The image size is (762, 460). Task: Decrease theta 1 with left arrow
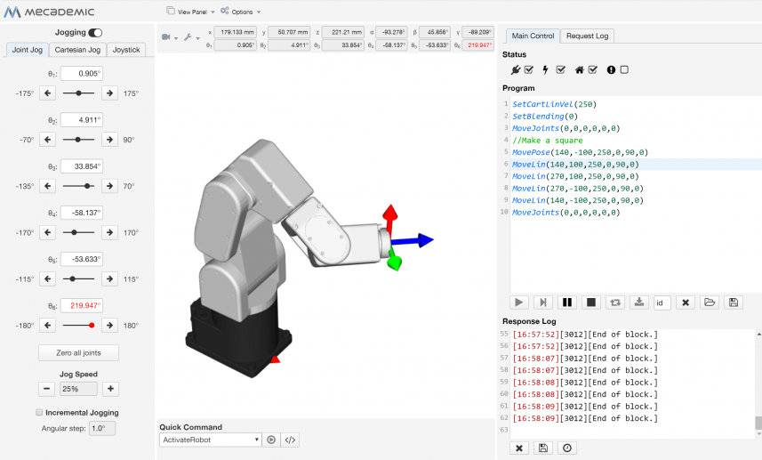pyautogui.click(x=47, y=93)
